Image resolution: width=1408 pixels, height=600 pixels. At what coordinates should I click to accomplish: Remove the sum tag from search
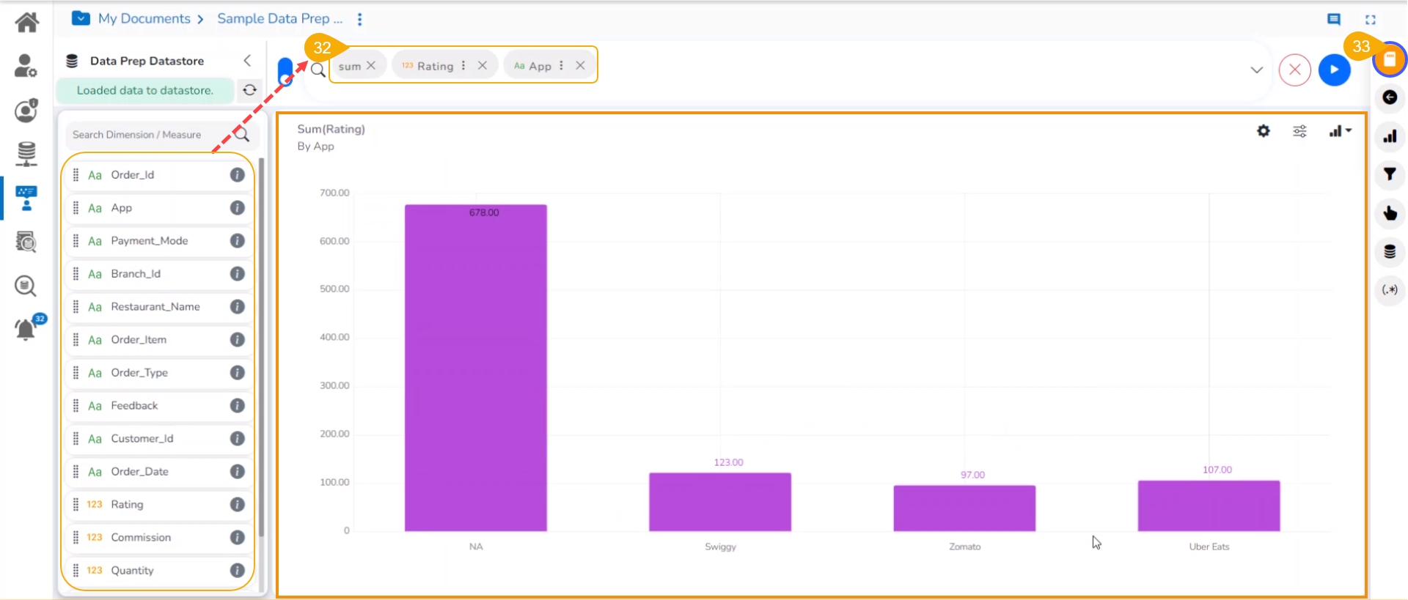(x=371, y=65)
